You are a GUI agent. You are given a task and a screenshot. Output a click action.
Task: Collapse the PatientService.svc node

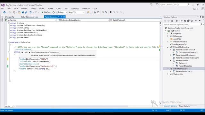[168, 69]
